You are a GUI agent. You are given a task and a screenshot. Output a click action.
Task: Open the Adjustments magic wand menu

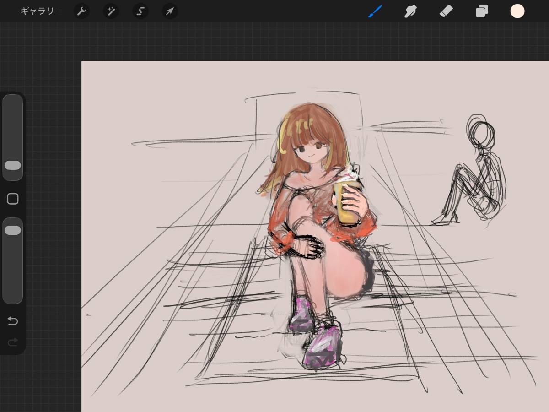[111, 11]
